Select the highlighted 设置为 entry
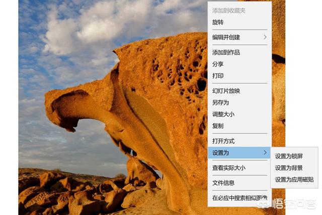The height and width of the screenshot is (215, 322). 239,153
